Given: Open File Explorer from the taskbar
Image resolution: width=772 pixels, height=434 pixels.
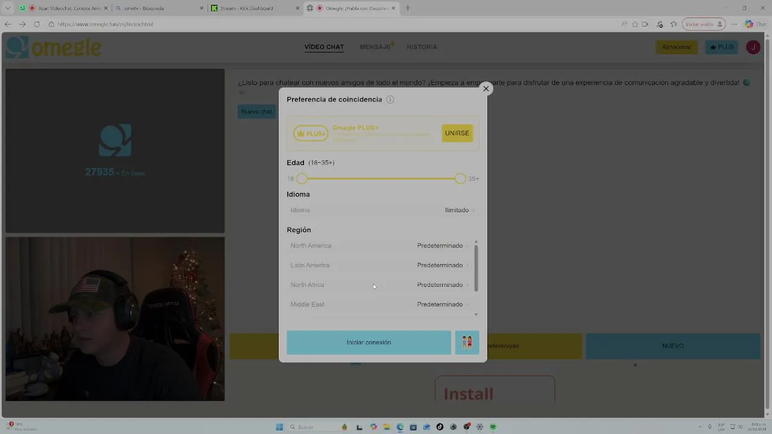Looking at the screenshot, I should pyautogui.click(x=387, y=427).
